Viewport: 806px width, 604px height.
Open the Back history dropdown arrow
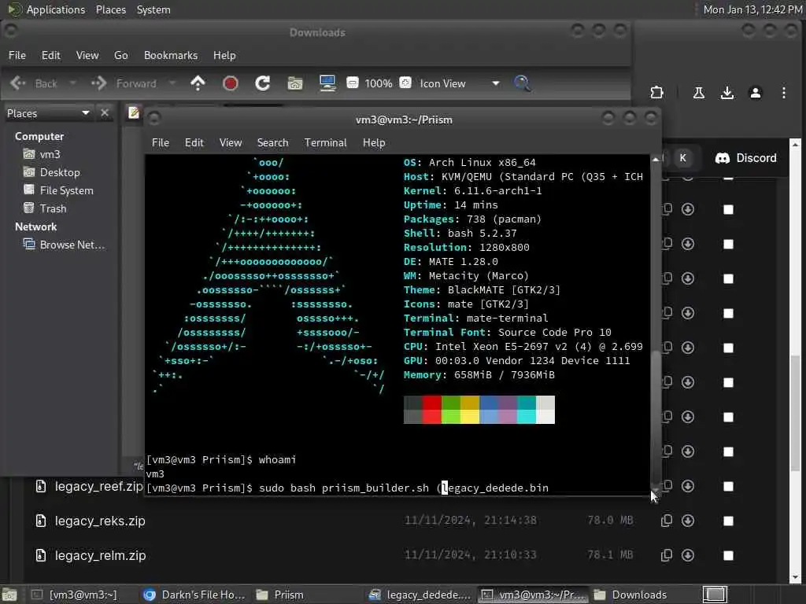73,83
